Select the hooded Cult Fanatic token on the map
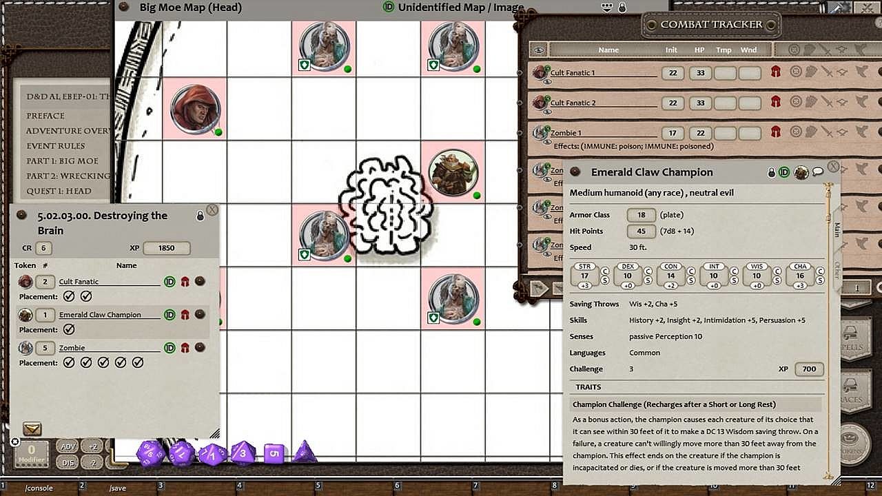Image resolution: width=882 pixels, height=496 pixels. coord(196,109)
